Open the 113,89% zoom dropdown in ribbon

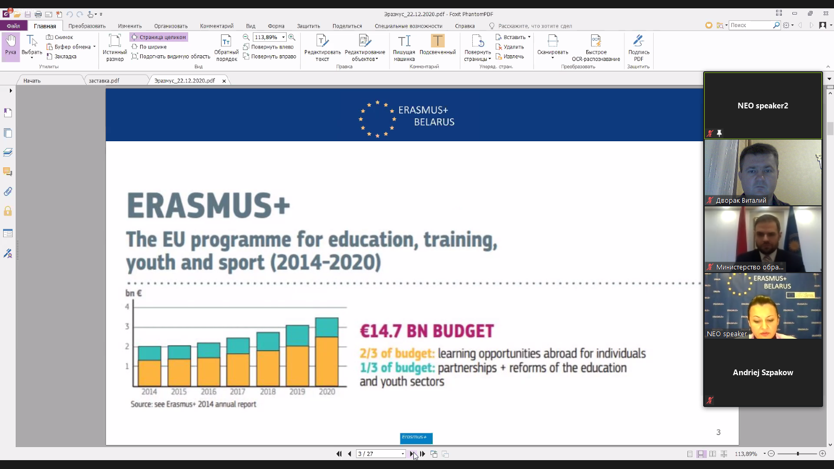tap(284, 37)
